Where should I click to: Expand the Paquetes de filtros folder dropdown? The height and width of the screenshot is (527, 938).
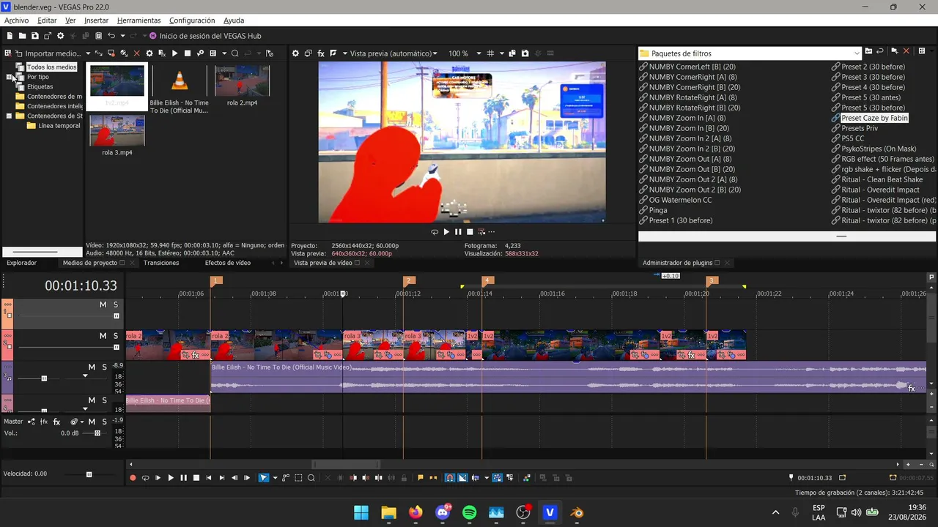(857, 53)
